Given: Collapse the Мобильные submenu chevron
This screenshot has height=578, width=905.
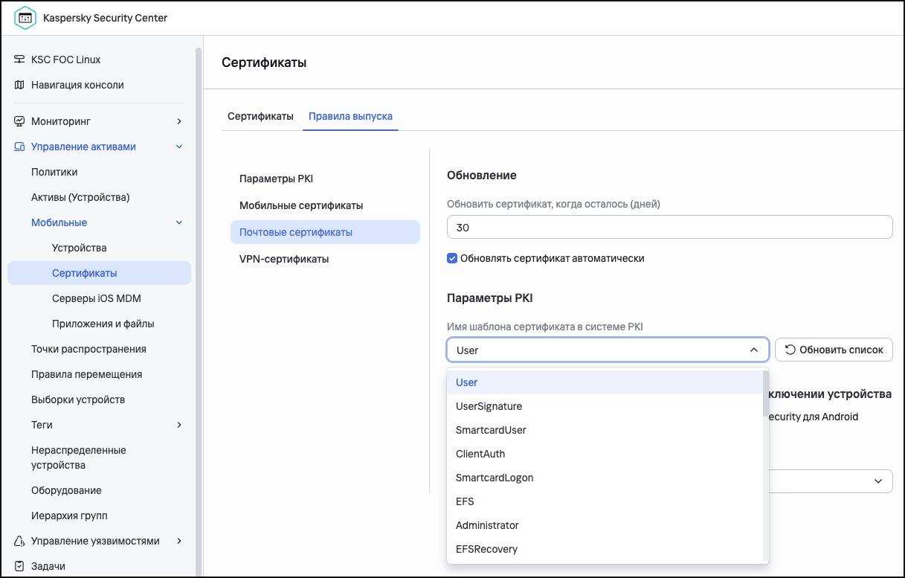Looking at the screenshot, I should pyautogui.click(x=179, y=222).
